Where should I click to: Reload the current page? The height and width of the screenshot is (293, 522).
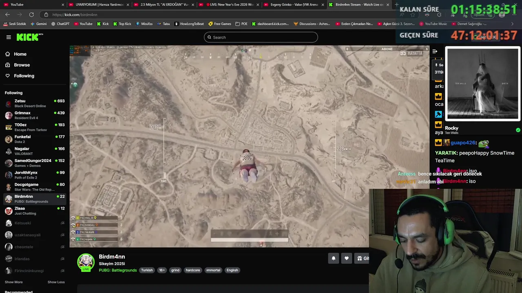[31, 15]
